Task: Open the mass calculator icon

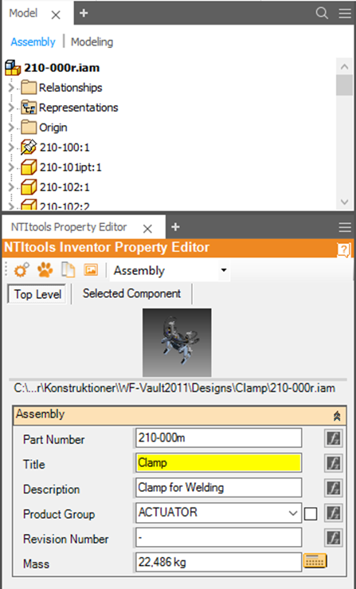Action: pyautogui.click(x=315, y=561)
